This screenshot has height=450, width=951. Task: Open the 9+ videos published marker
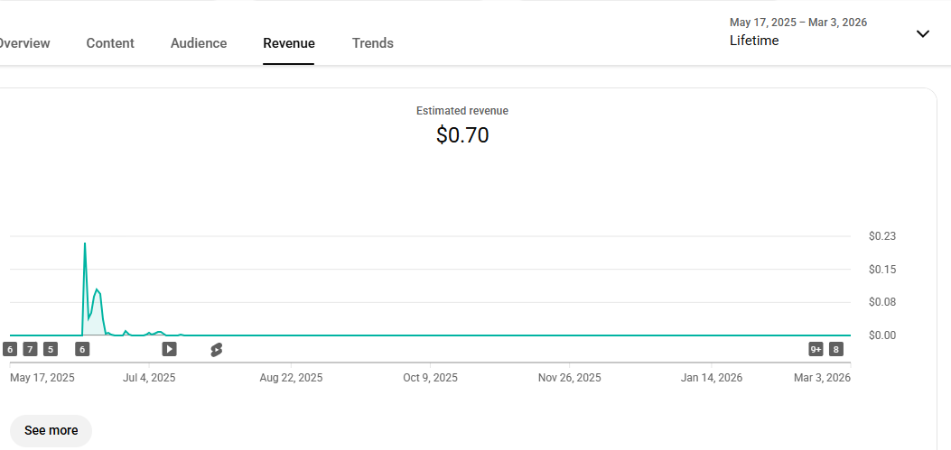point(816,349)
